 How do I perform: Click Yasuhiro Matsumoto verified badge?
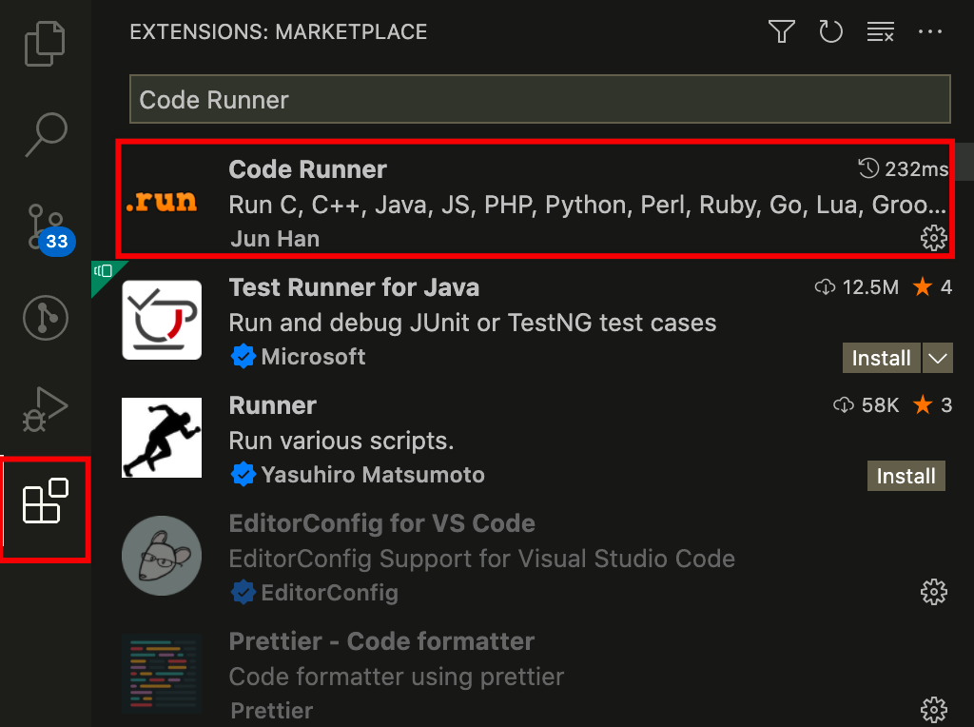pyautogui.click(x=243, y=475)
